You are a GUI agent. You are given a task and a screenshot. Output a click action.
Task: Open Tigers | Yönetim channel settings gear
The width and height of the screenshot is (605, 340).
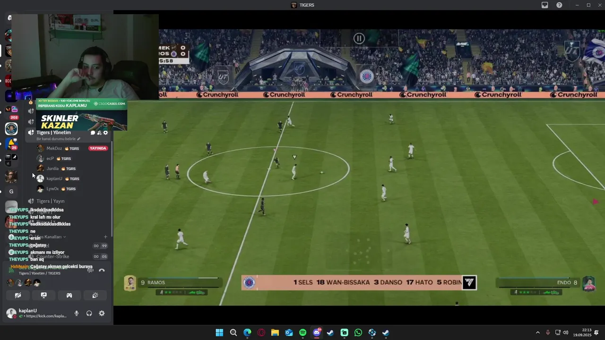[105, 133]
